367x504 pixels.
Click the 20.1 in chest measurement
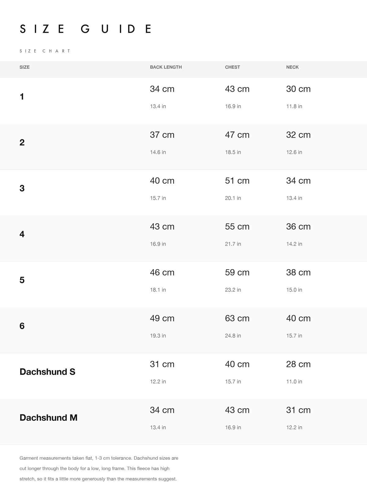click(233, 198)
